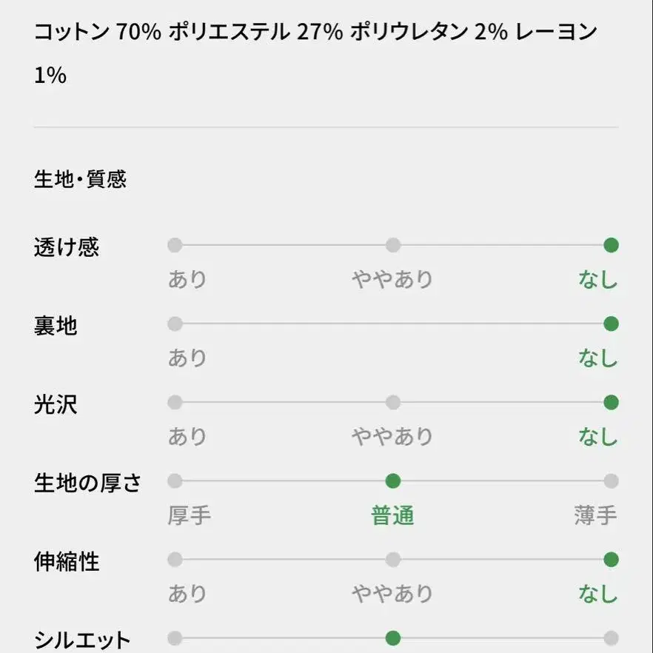The width and height of the screenshot is (653, 653).
Task: Select the あり dot in 裏地 row
Action: point(175,324)
